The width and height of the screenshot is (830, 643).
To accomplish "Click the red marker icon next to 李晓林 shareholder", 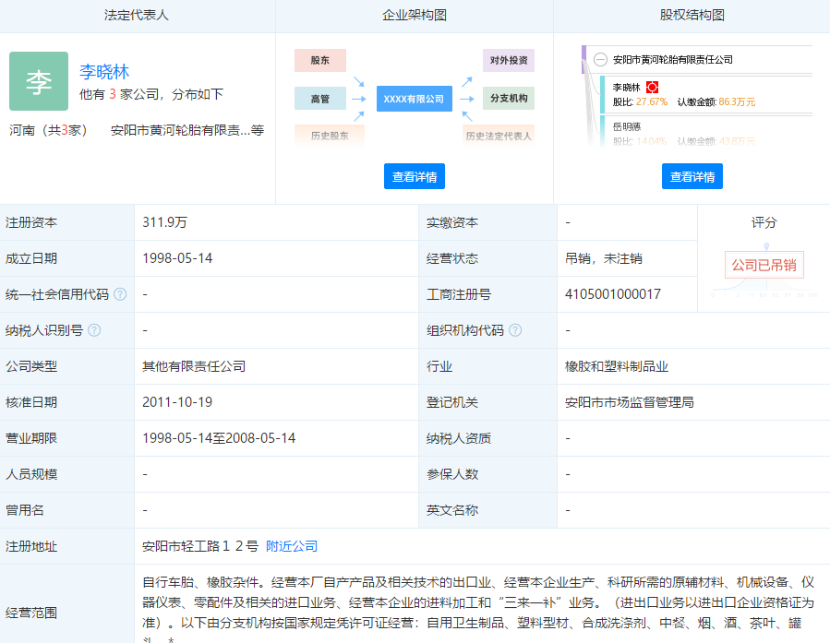I will (652, 88).
